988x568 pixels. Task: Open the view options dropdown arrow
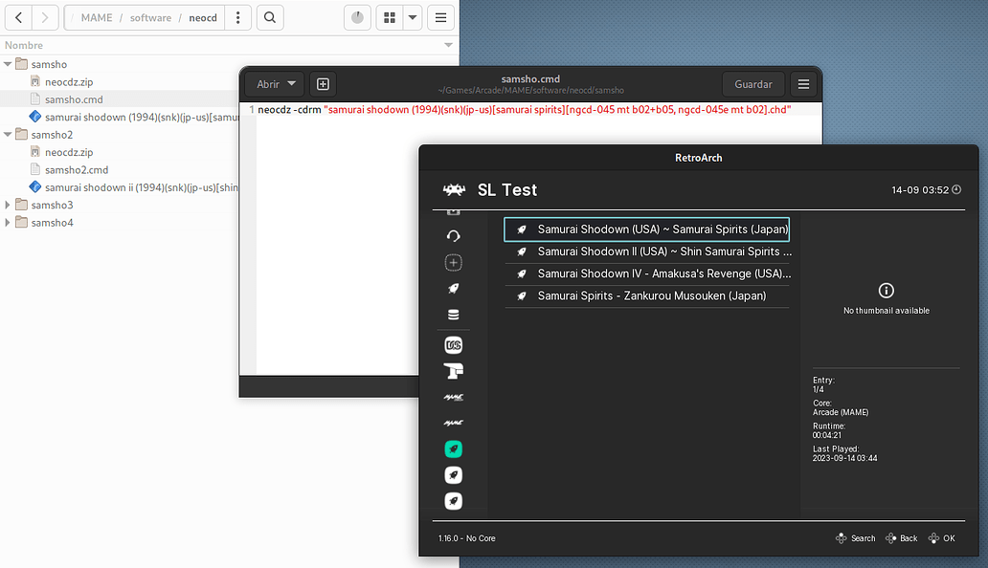[413, 17]
